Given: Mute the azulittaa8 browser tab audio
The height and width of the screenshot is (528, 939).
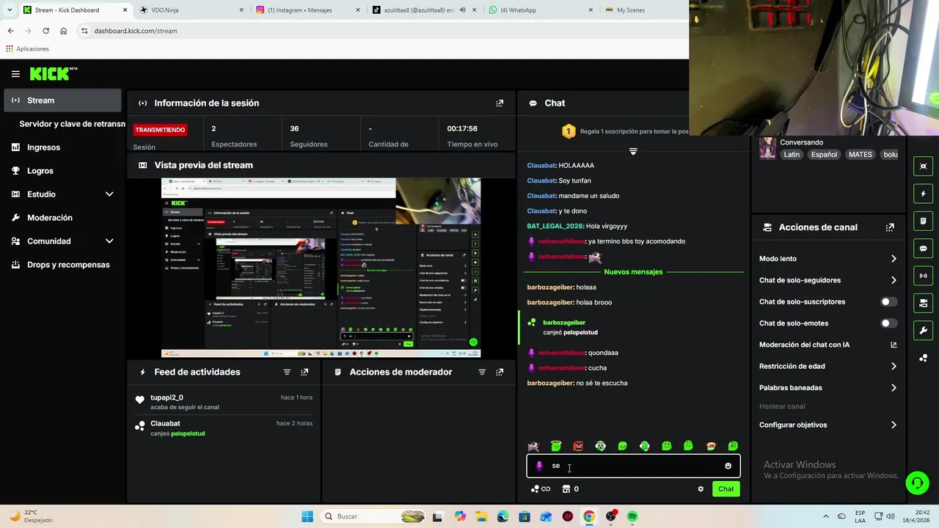Looking at the screenshot, I should [462, 10].
